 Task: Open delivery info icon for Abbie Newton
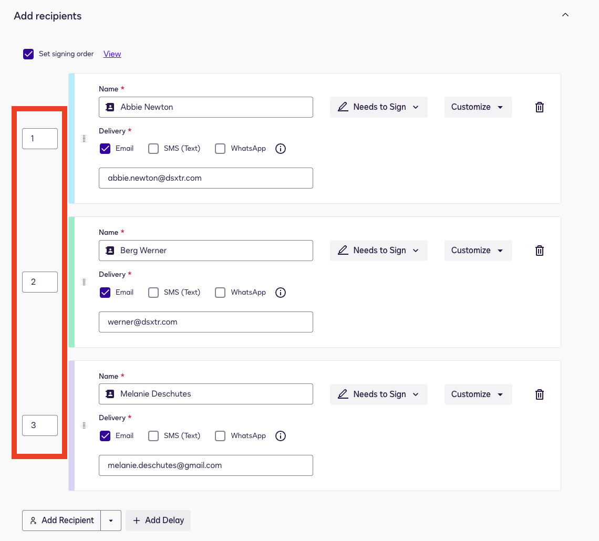(281, 149)
